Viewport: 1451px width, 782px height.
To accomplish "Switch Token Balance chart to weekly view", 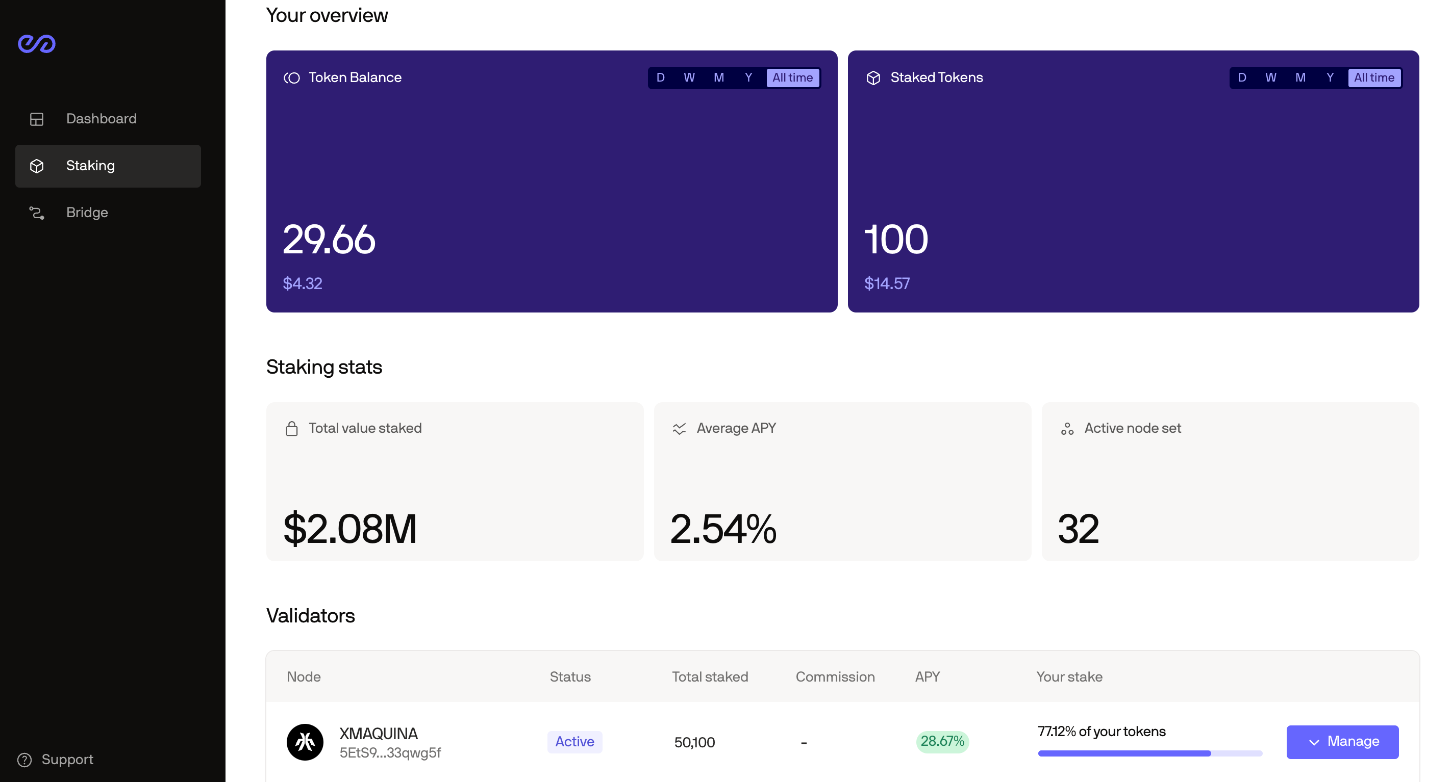I will (689, 77).
